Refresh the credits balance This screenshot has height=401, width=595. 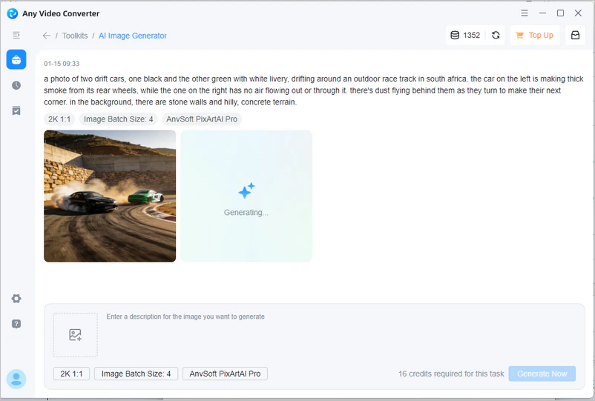[x=496, y=35]
